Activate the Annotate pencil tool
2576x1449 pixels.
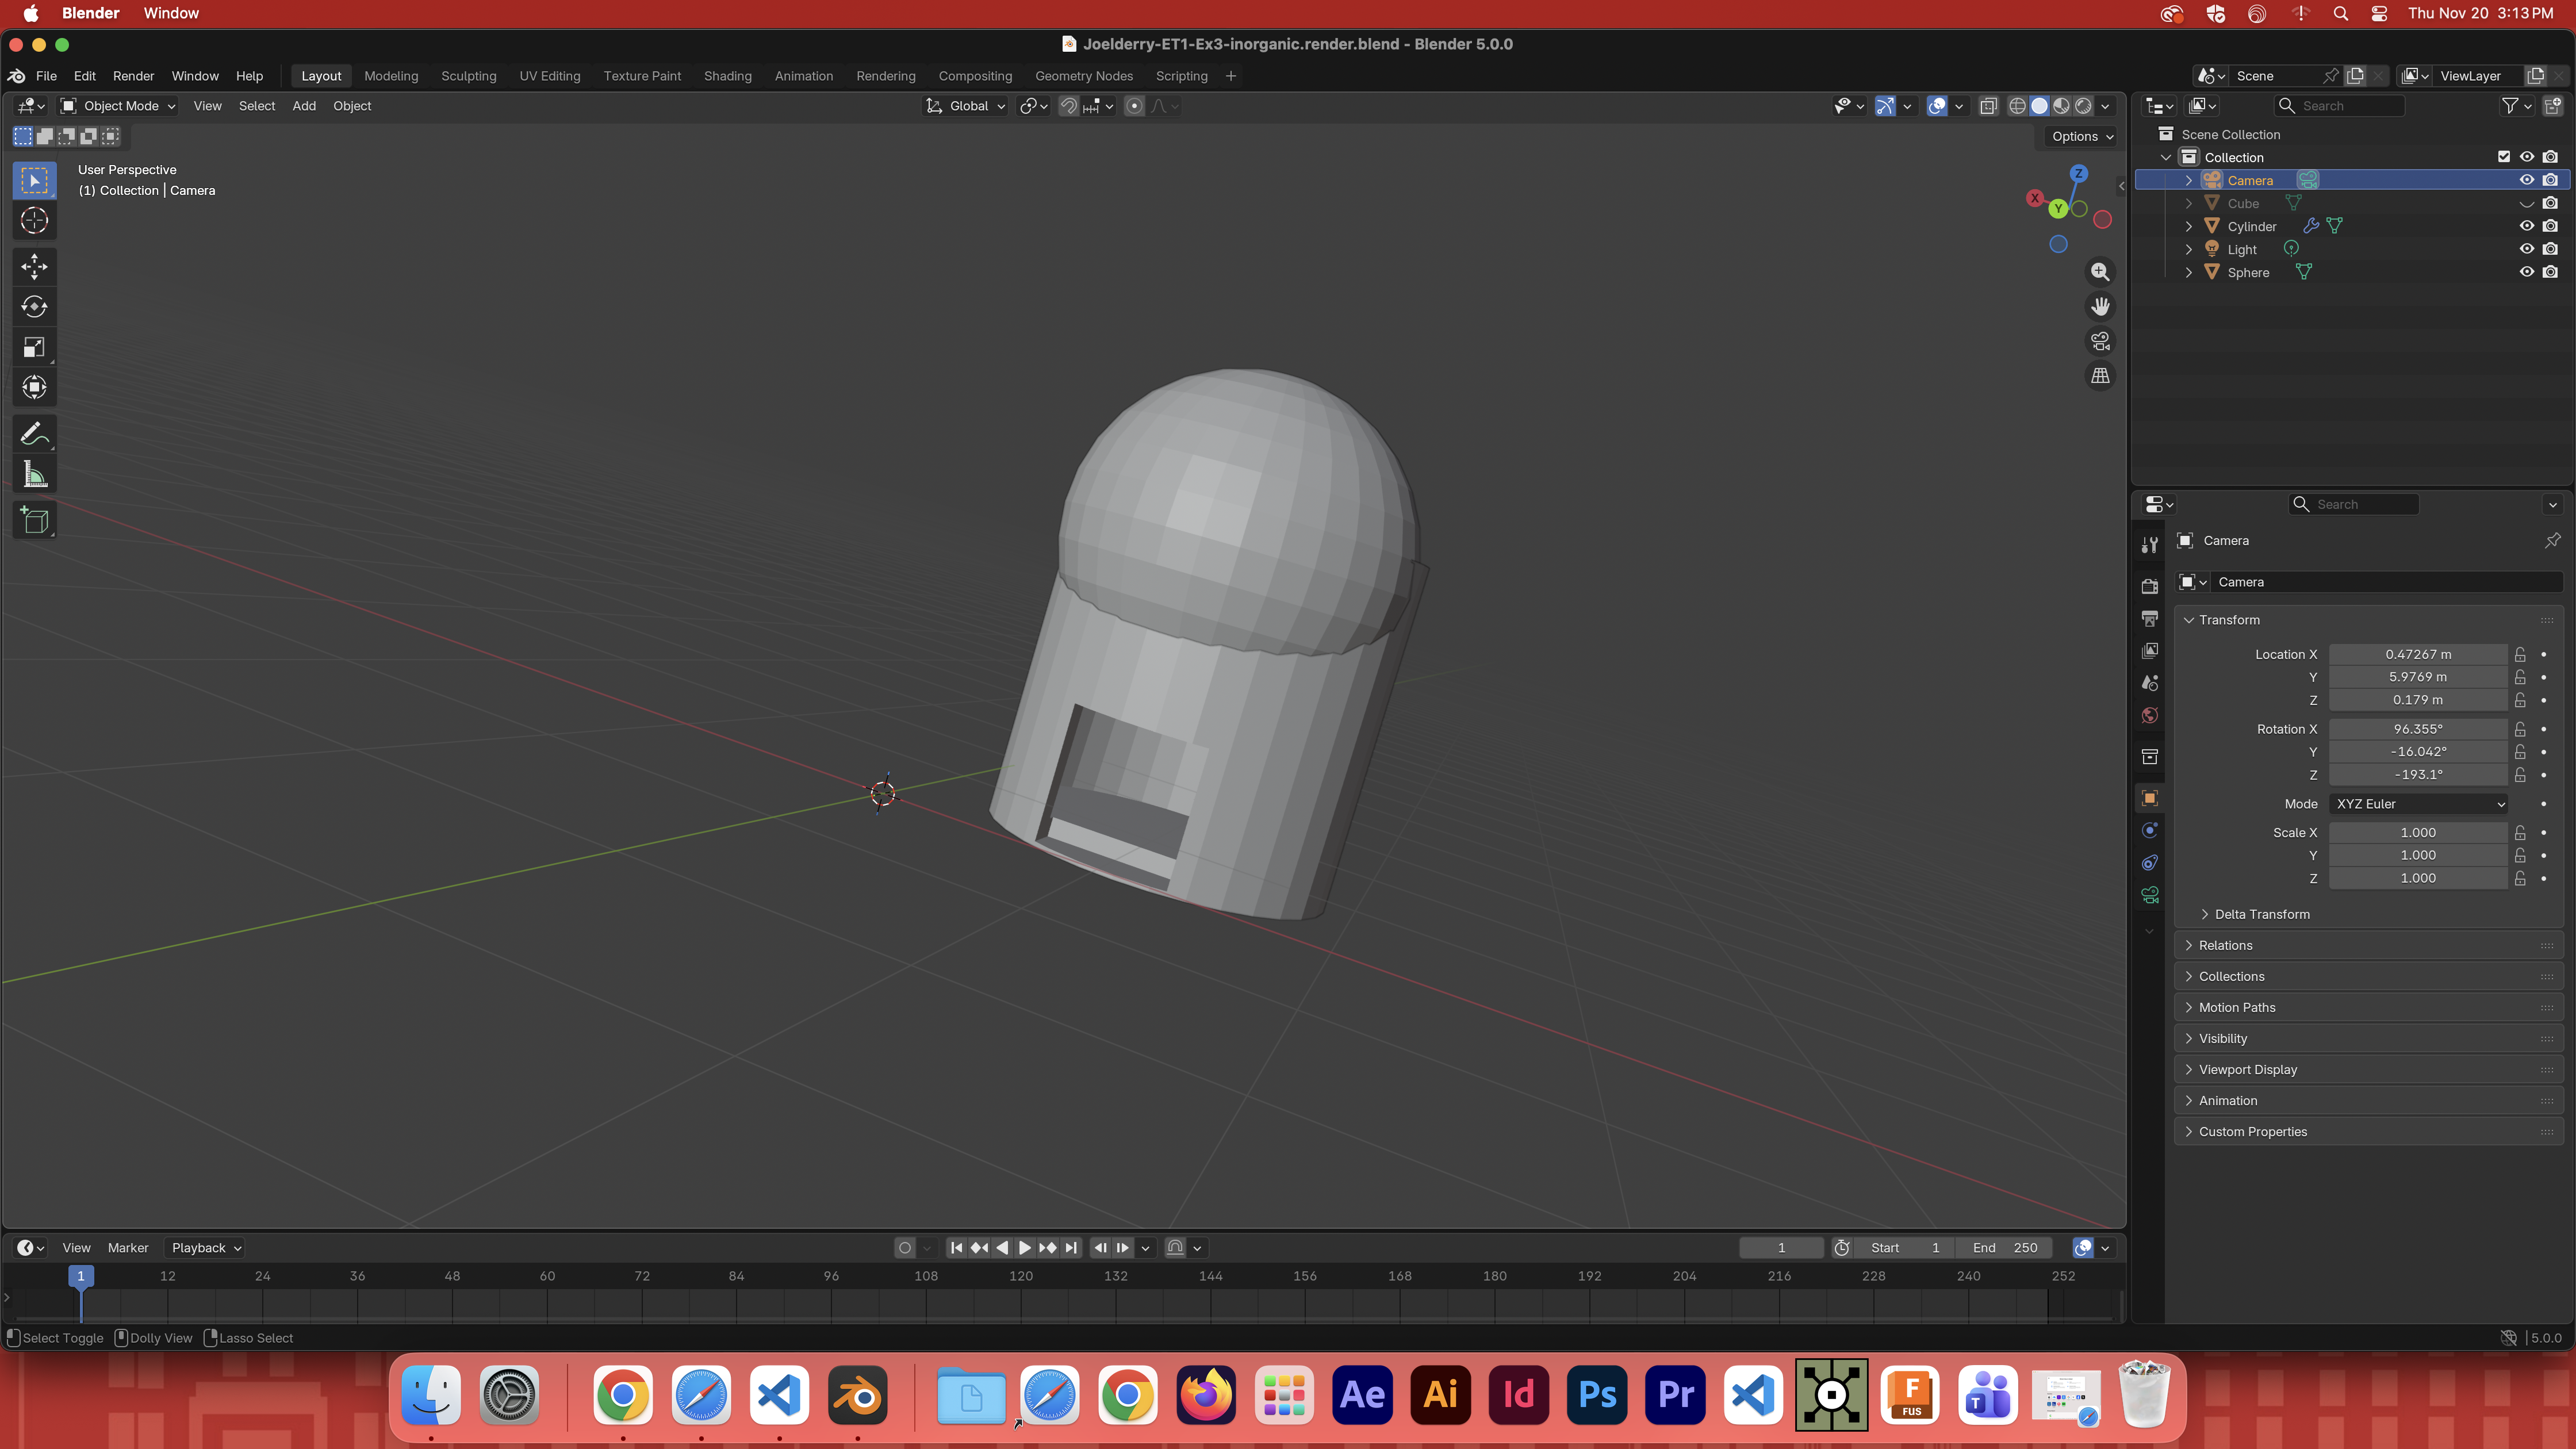[34, 434]
